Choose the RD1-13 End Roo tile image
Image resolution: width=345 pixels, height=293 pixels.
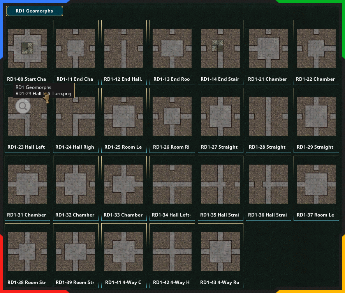pyautogui.click(x=172, y=48)
